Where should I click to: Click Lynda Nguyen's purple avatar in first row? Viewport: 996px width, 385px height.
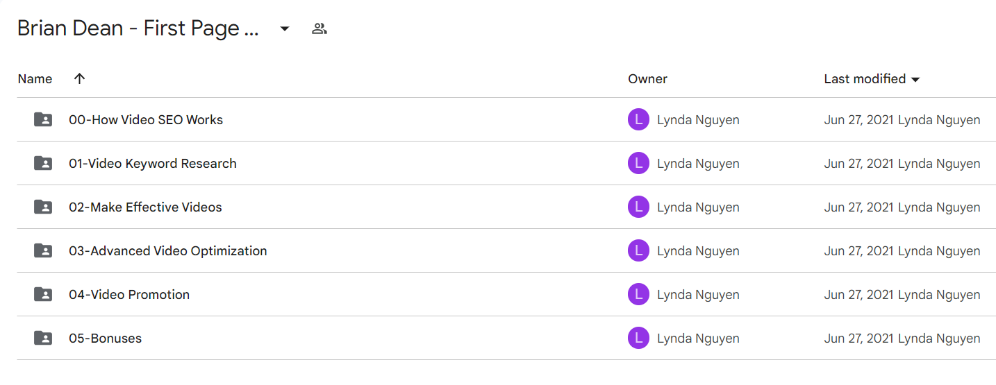coord(638,119)
